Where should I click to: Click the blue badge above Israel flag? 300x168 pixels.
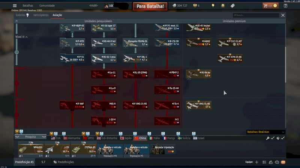193,134
